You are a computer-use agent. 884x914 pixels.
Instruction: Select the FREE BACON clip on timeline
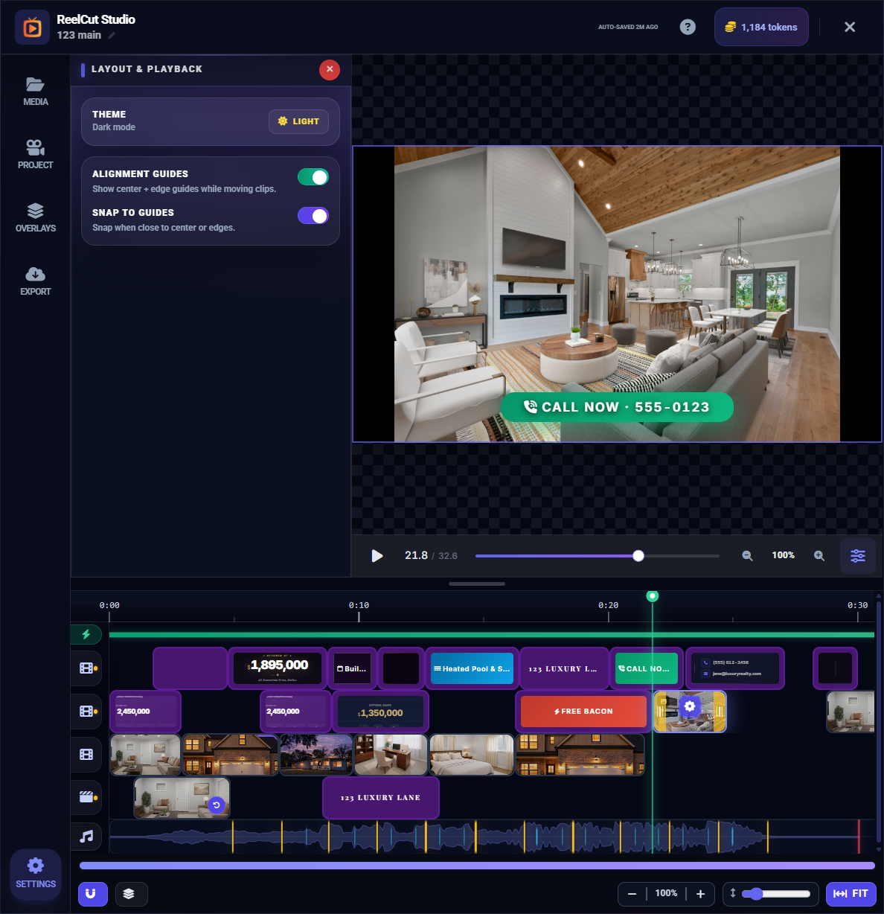coord(583,712)
